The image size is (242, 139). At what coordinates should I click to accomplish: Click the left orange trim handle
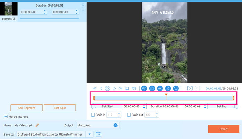point(94,98)
